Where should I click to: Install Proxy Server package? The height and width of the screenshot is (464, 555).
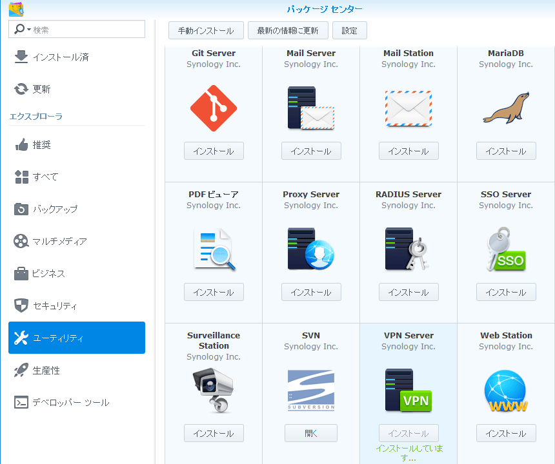[x=311, y=292]
